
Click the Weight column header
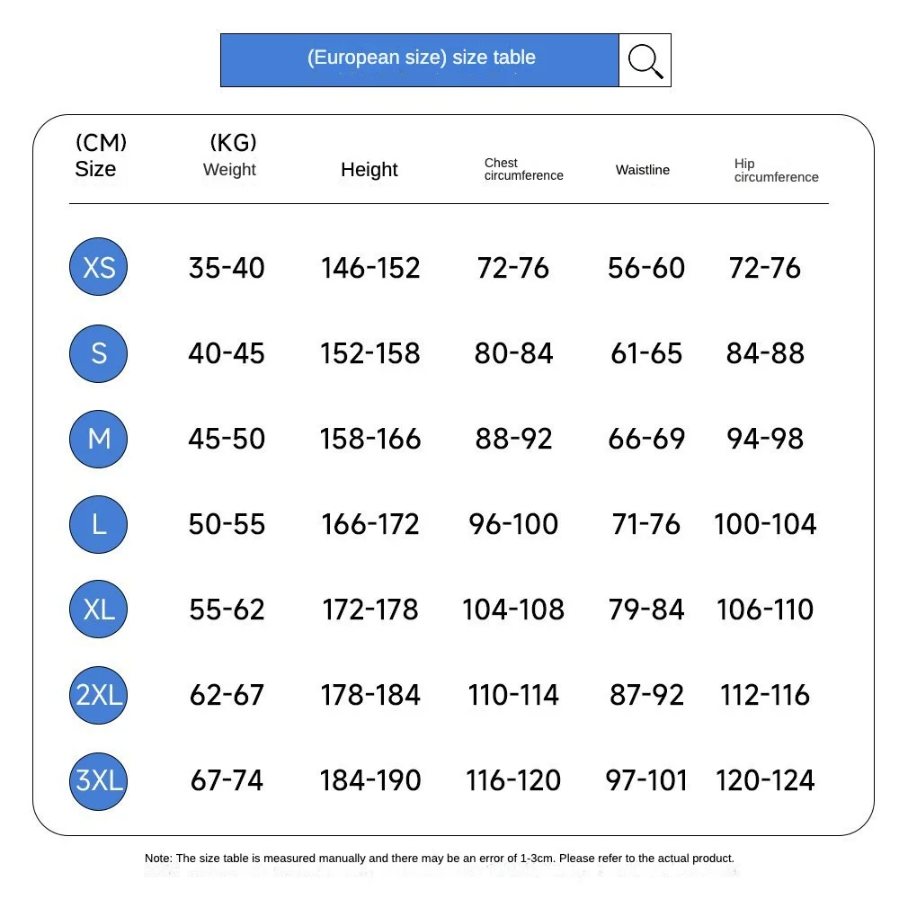coord(229,169)
